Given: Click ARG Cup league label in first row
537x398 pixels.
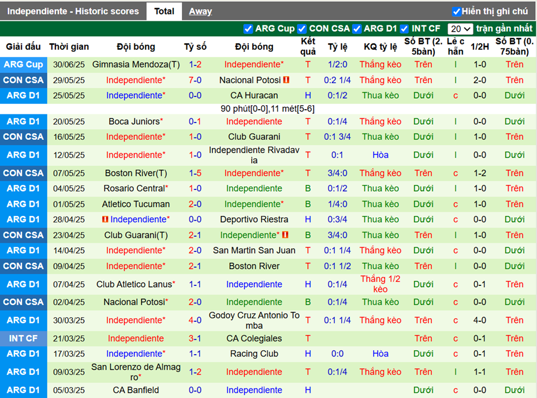Looking at the screenshot, I should (x=23, y=64).
